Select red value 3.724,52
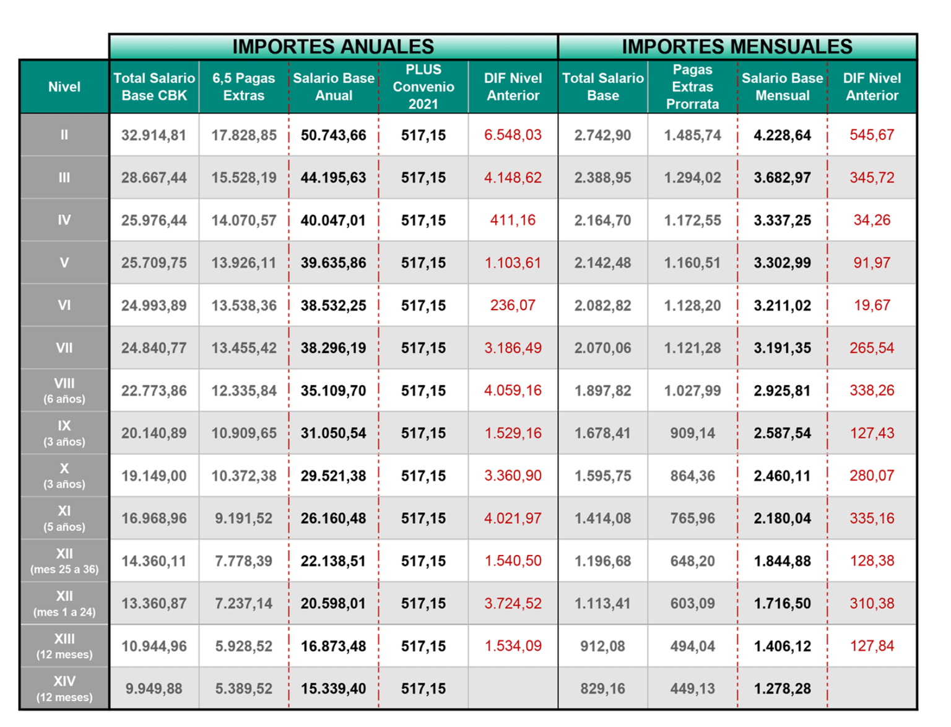The image size is (951, 727). pyautogui.click(x=513, y=604)
